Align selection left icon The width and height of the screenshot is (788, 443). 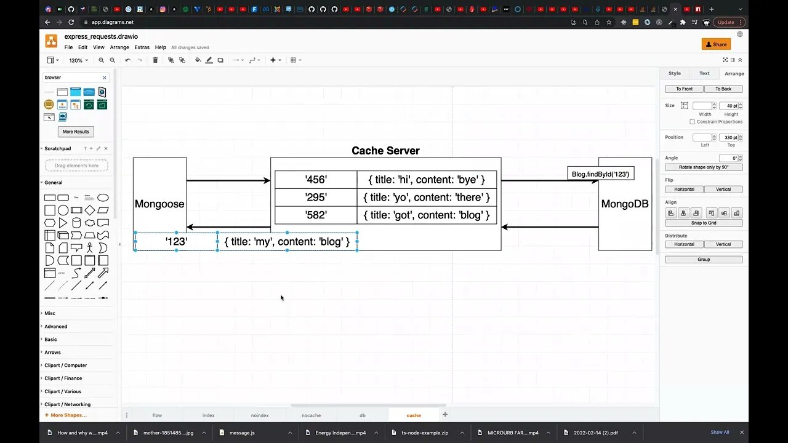[x=671, y=213]
